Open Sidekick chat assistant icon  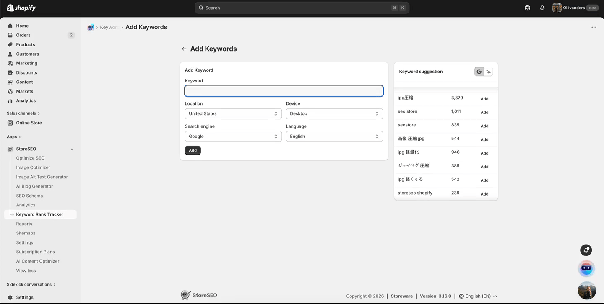527,8
